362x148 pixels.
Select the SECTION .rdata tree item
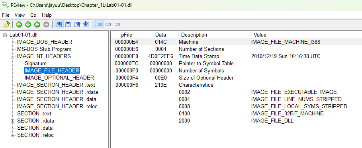click(35, 121)
